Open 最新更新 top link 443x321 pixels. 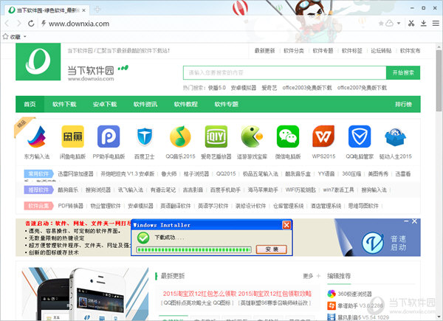[265, 50]
